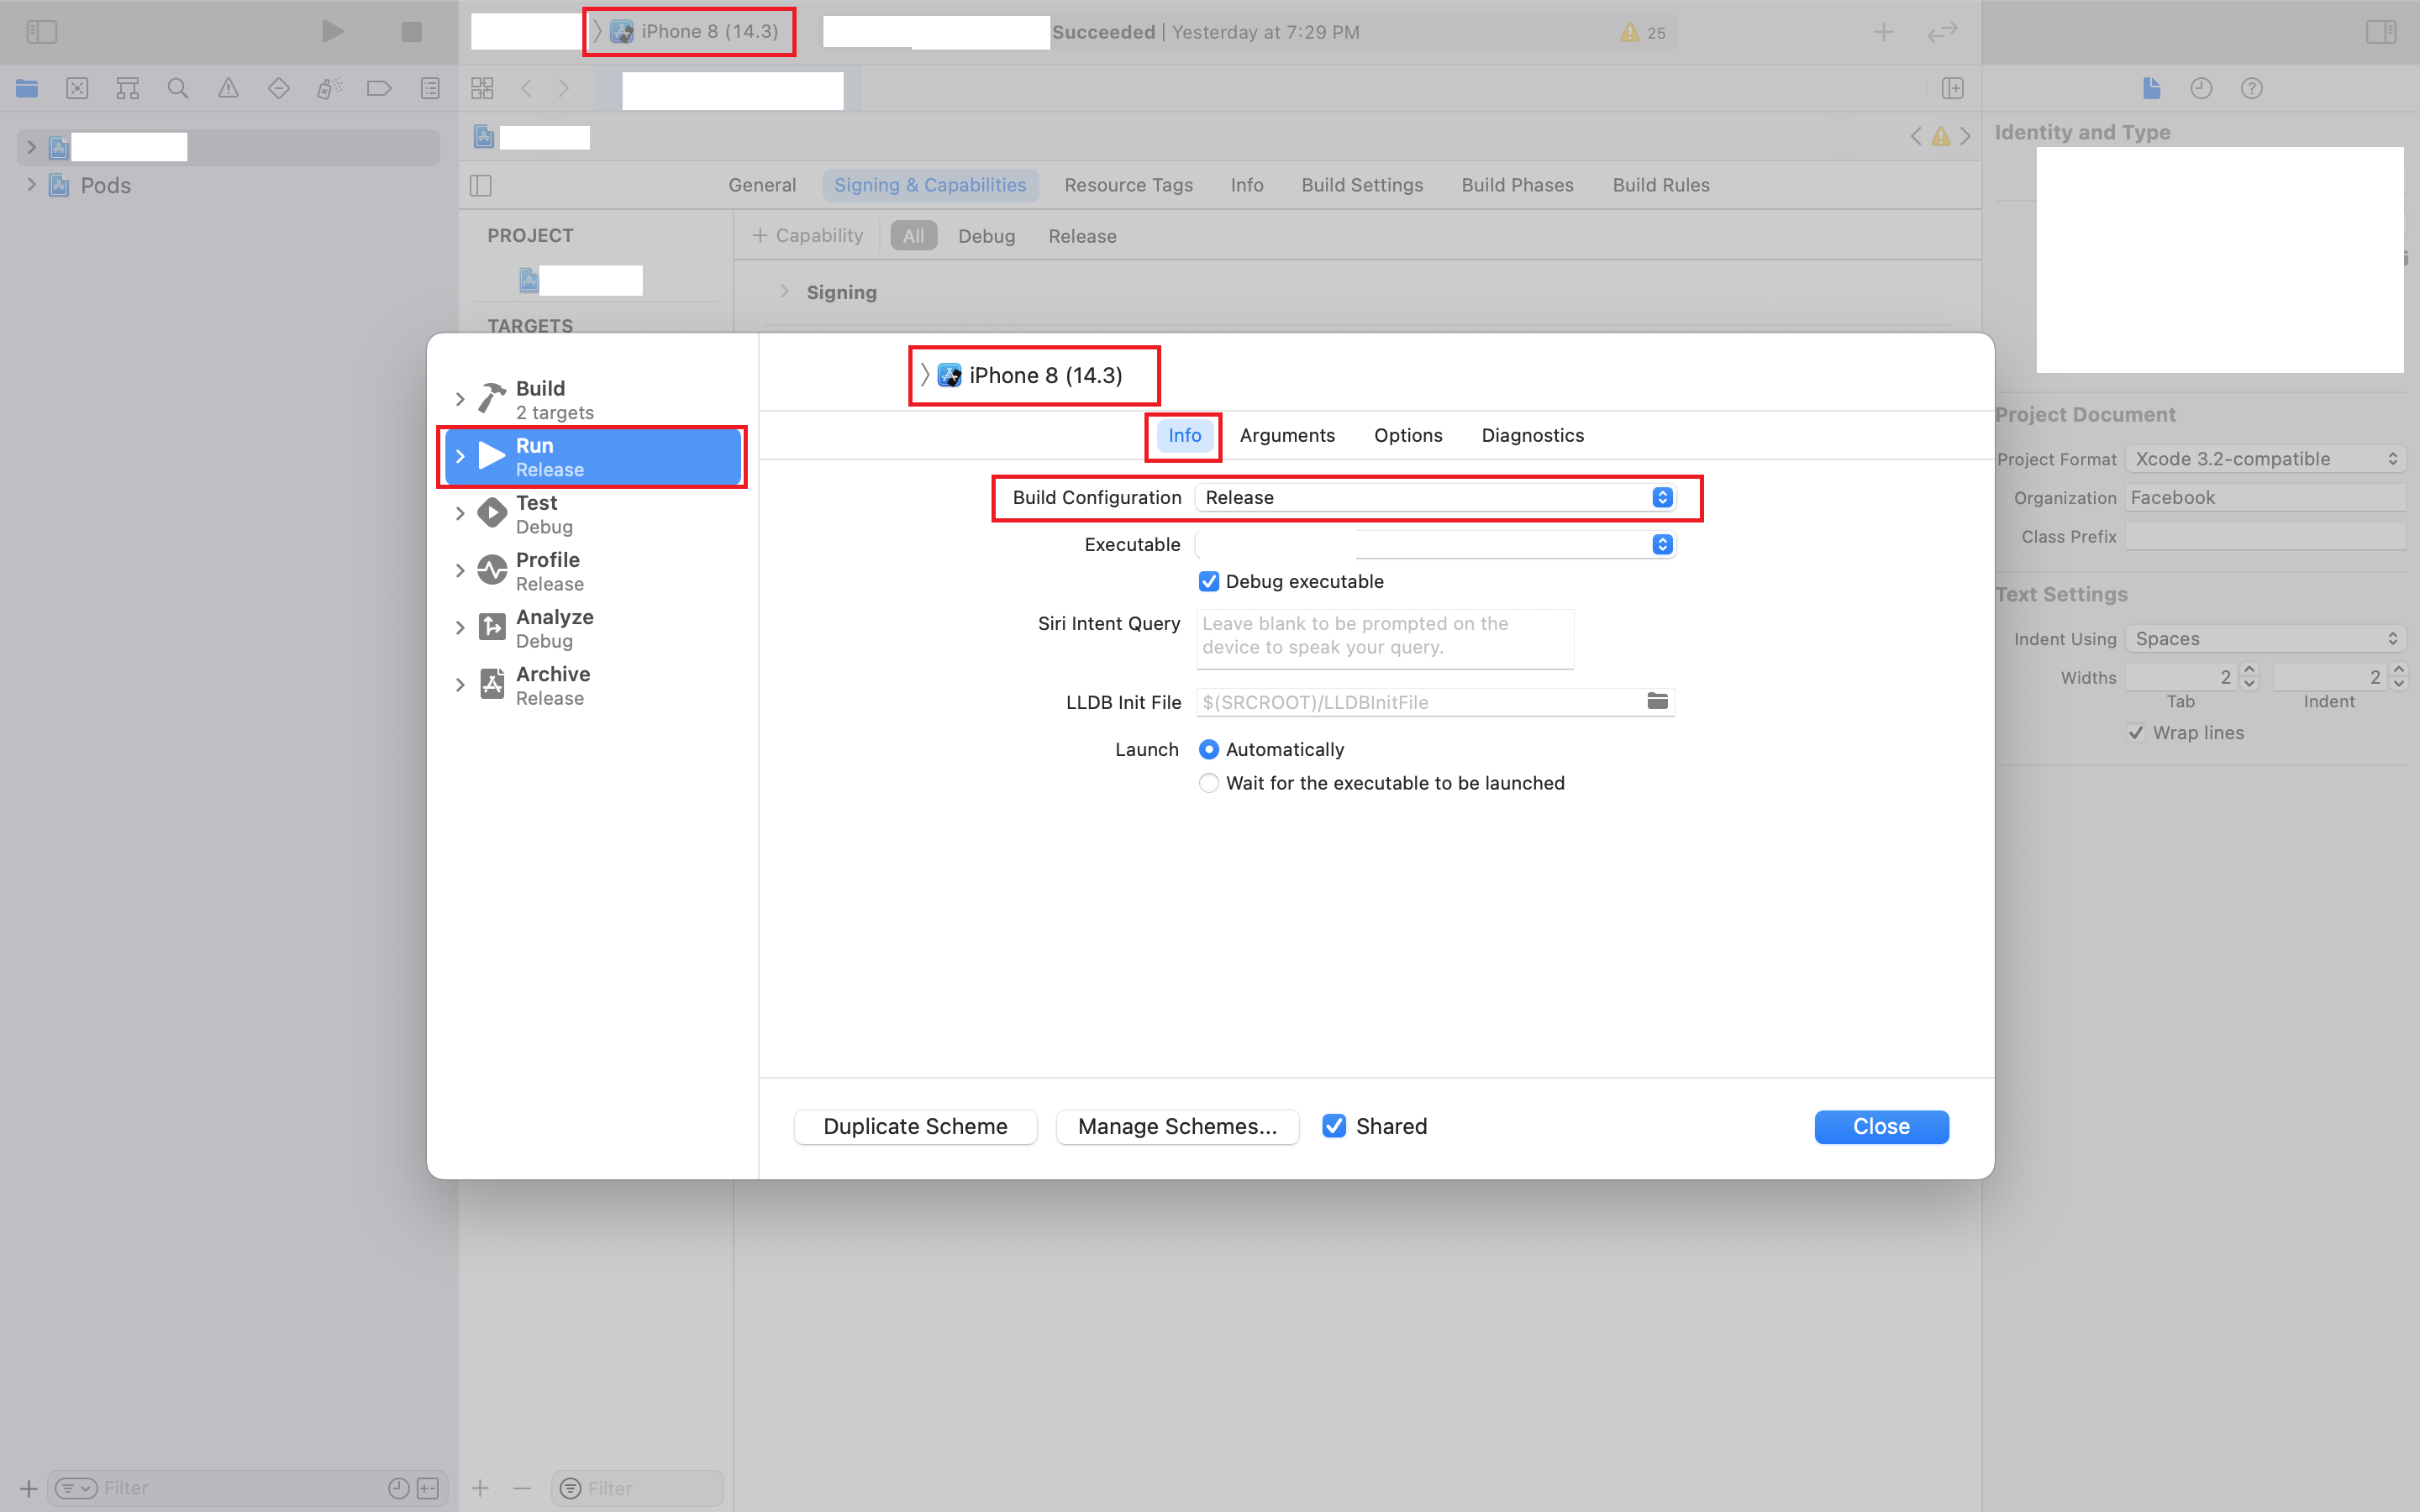The image size is (2420, 1512).
Task: Click the Library plus icon in toolbar
Action: coord(1883,32)
